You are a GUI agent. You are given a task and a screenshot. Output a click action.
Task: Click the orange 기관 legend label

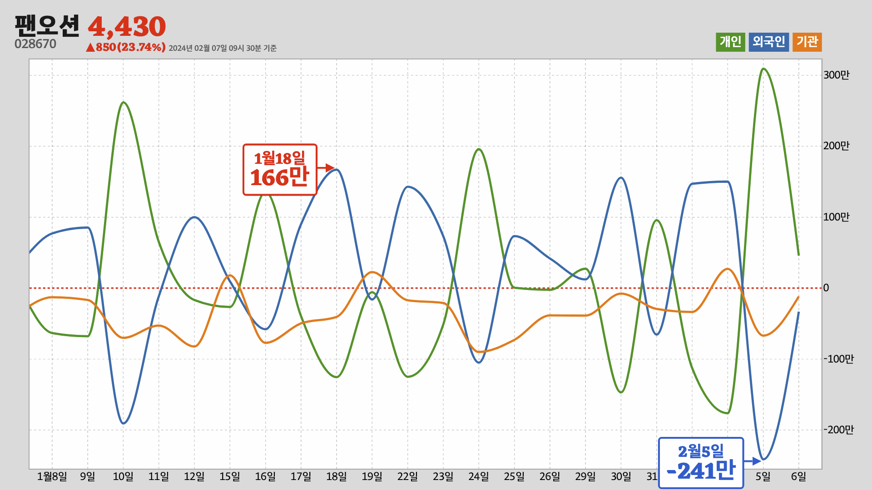tap(807, 42)
